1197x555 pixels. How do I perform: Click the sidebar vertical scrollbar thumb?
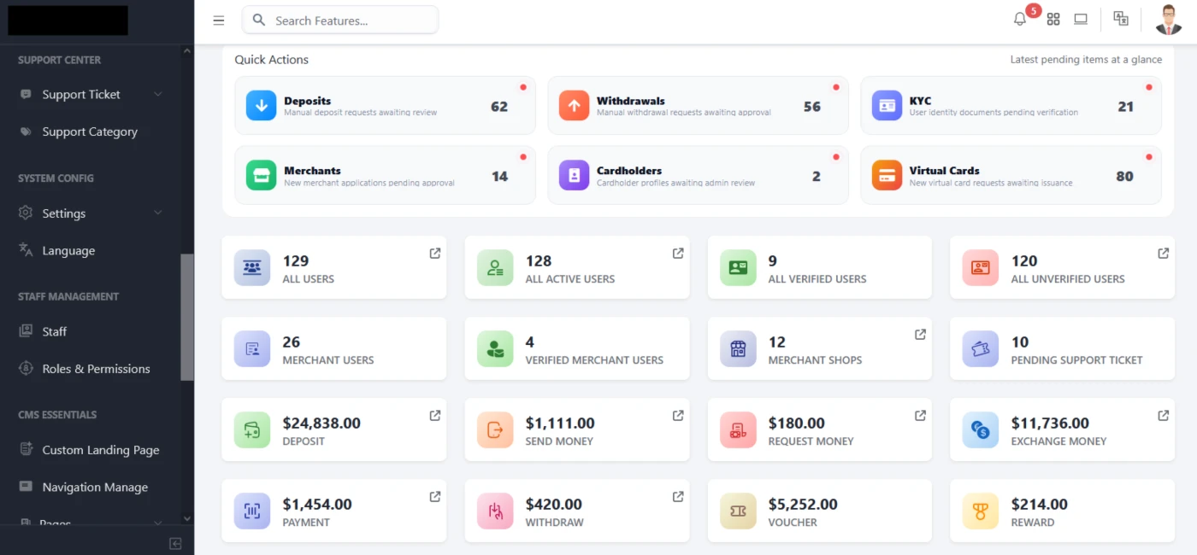pos(187,318)
